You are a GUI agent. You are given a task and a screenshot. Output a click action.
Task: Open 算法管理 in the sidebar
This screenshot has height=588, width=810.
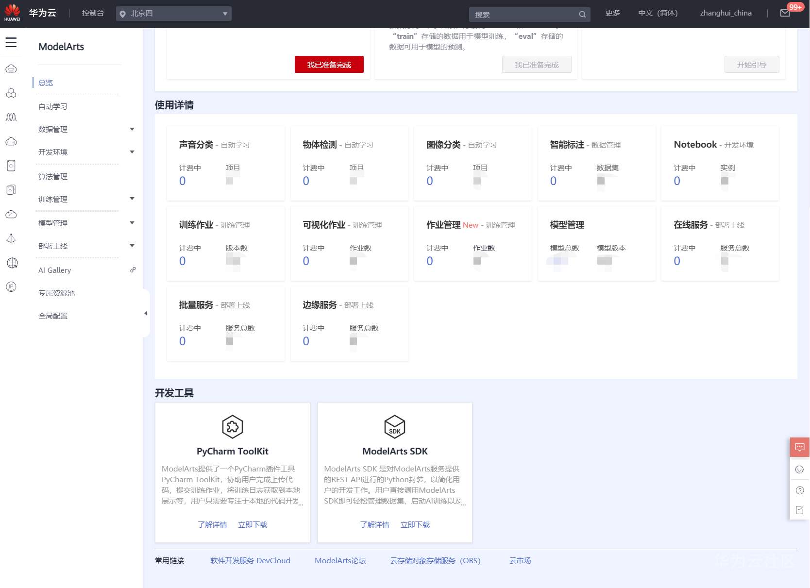pos(53,176)
